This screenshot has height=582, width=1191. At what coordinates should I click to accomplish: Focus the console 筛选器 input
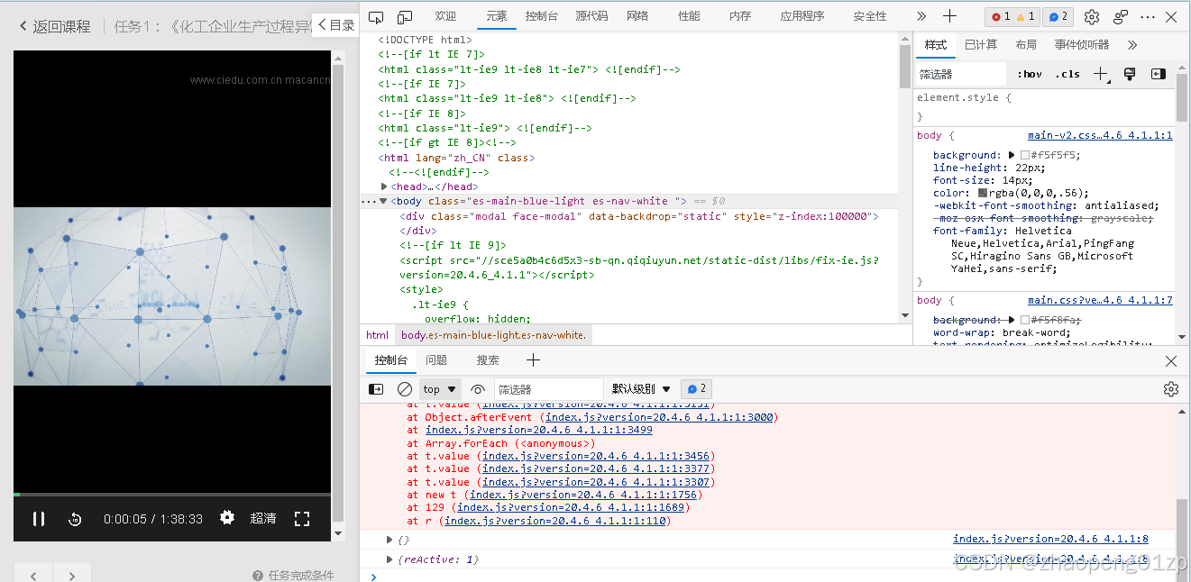coord(548,389)
